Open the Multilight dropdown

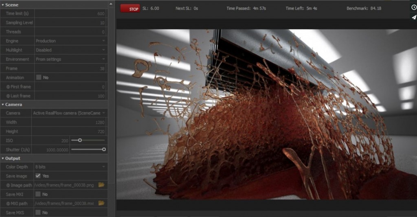tap(70, 50)
